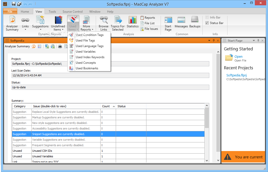
Task: Open File Issues
Action: click(x=149, y=29)
